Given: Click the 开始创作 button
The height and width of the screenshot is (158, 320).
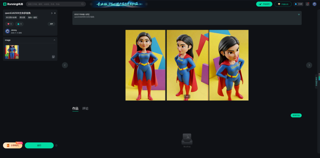Looking at the screenshot, I should click(x=264, y=4).
